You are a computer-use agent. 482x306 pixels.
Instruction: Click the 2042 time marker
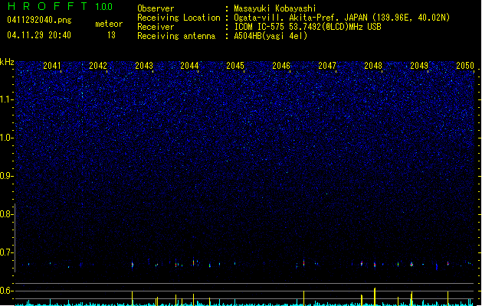[98, 66]
